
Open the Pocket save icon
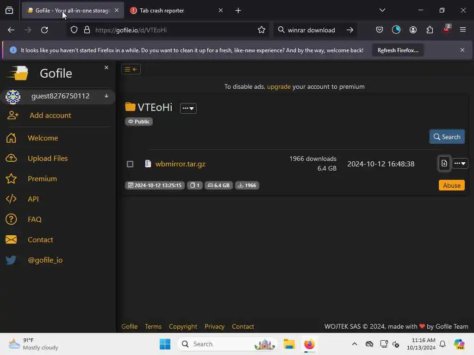(x=380, y=30)
